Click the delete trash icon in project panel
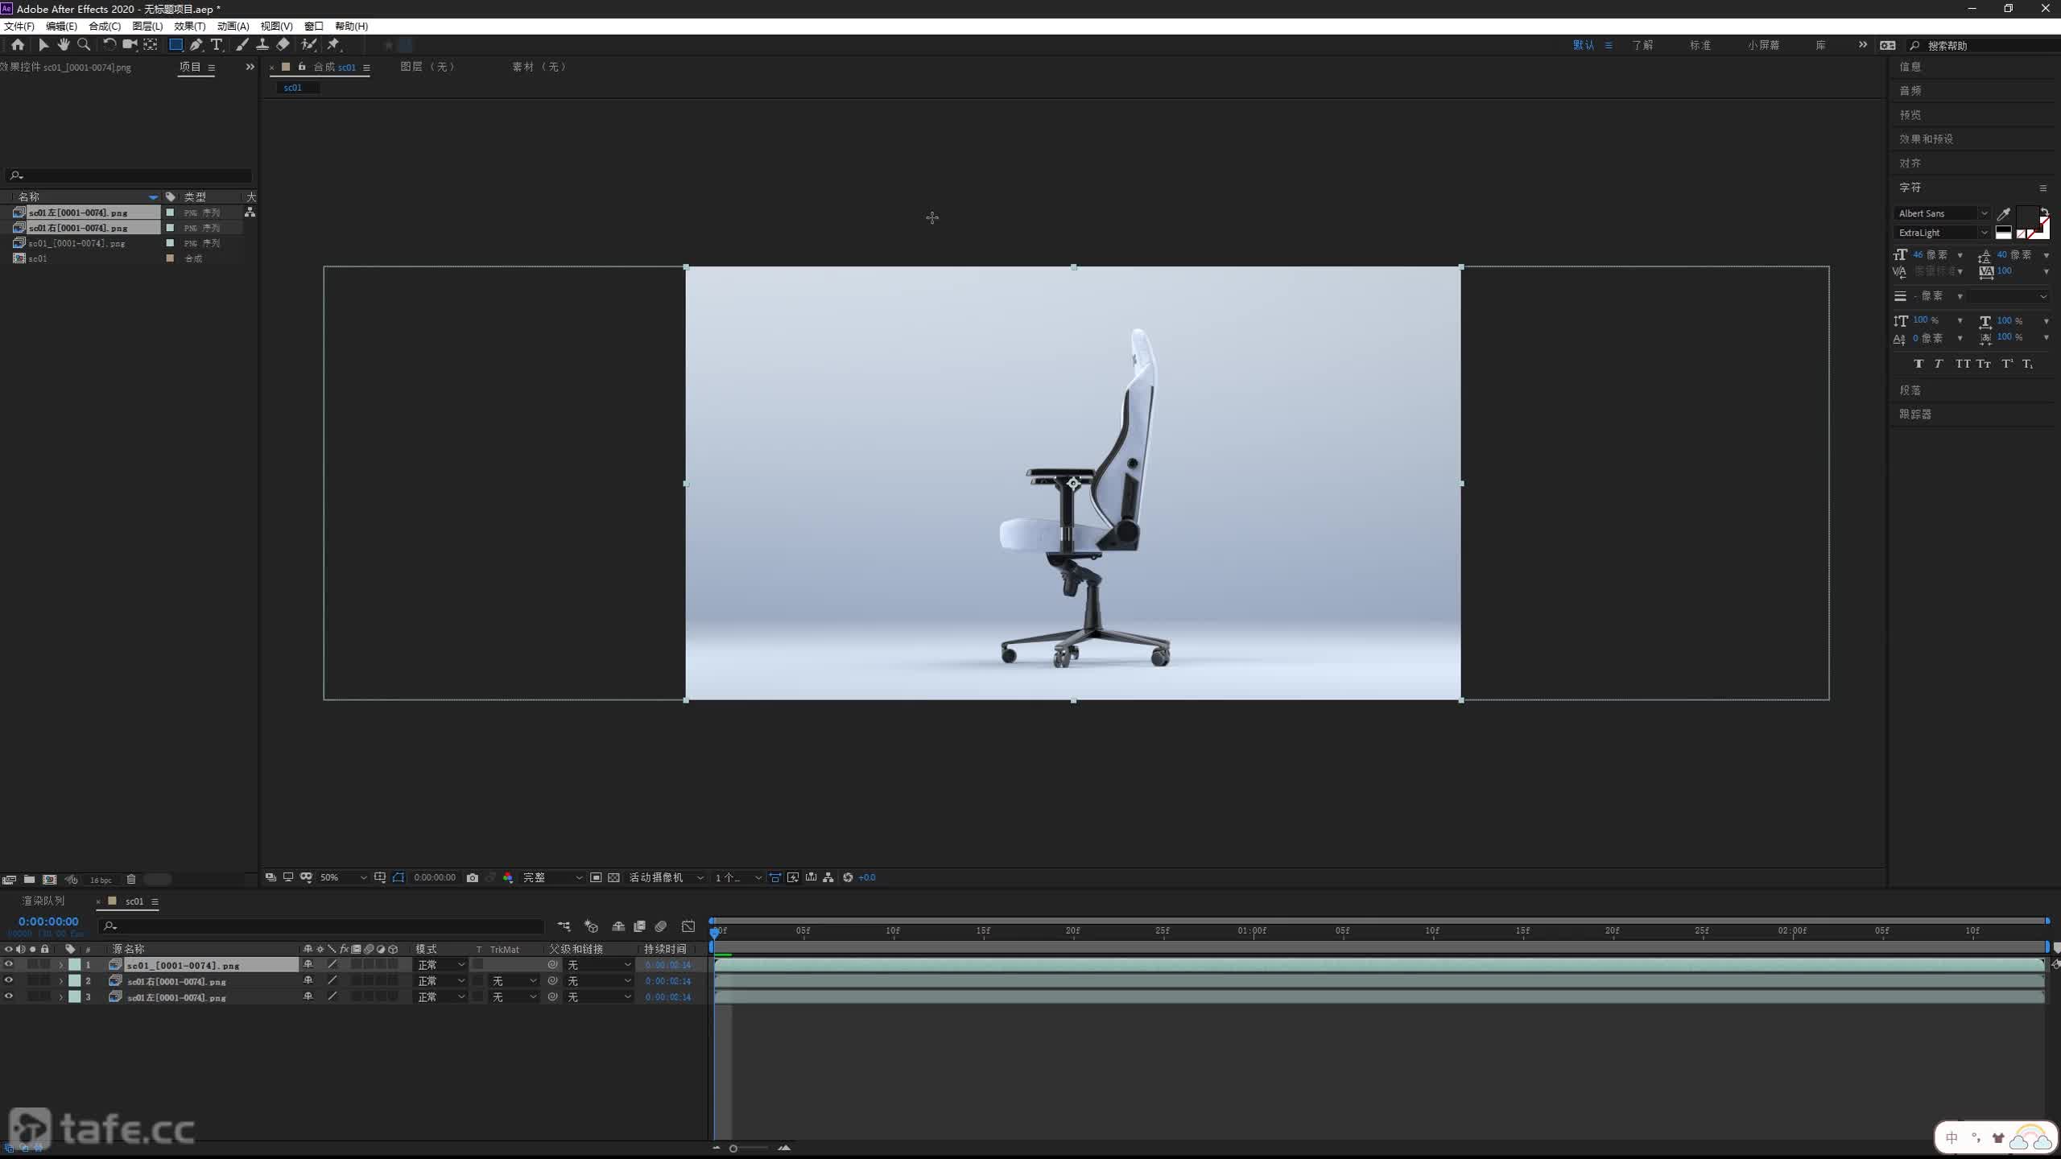The image size is (2061, 1159). (x=131, y=880)
